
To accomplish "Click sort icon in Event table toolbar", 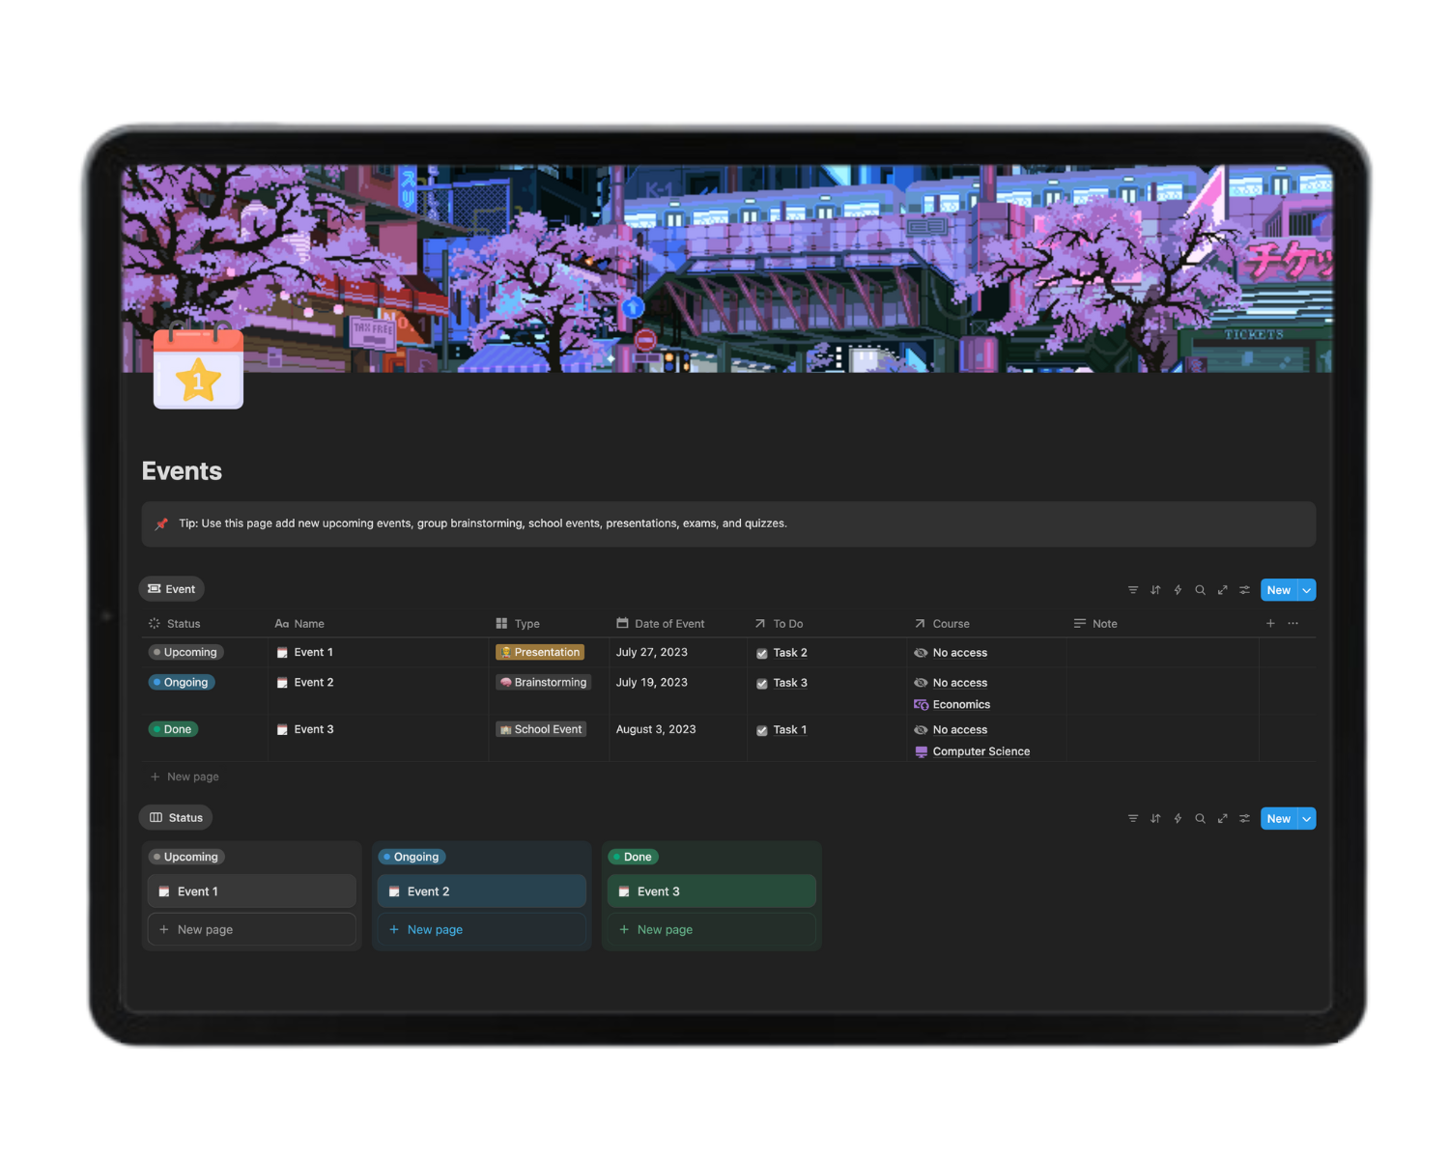I will click(x=1155, y=590).
